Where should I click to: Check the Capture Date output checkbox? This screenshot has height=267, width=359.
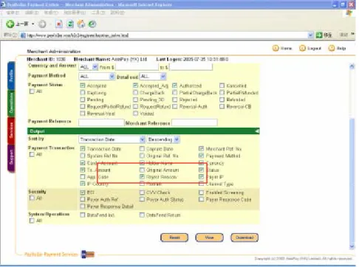pos(142,149)
